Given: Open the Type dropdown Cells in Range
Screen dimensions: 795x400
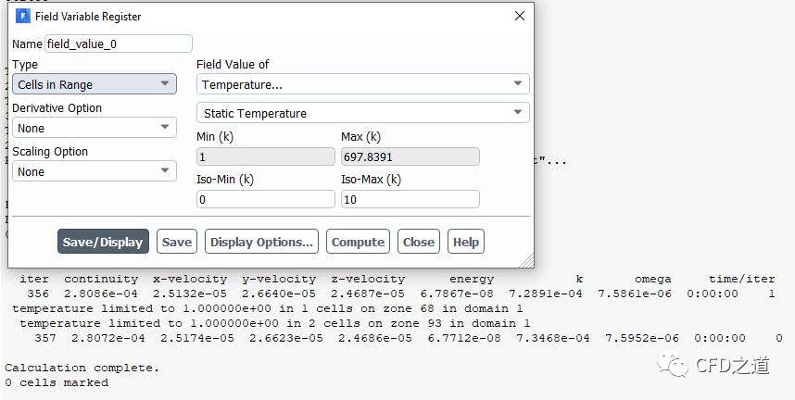Looking at the screenshot, I should (x=94, y=84).
